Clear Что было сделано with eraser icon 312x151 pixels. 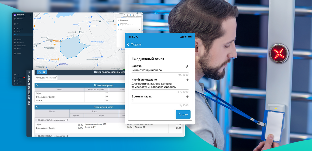(x=187, y=80)
